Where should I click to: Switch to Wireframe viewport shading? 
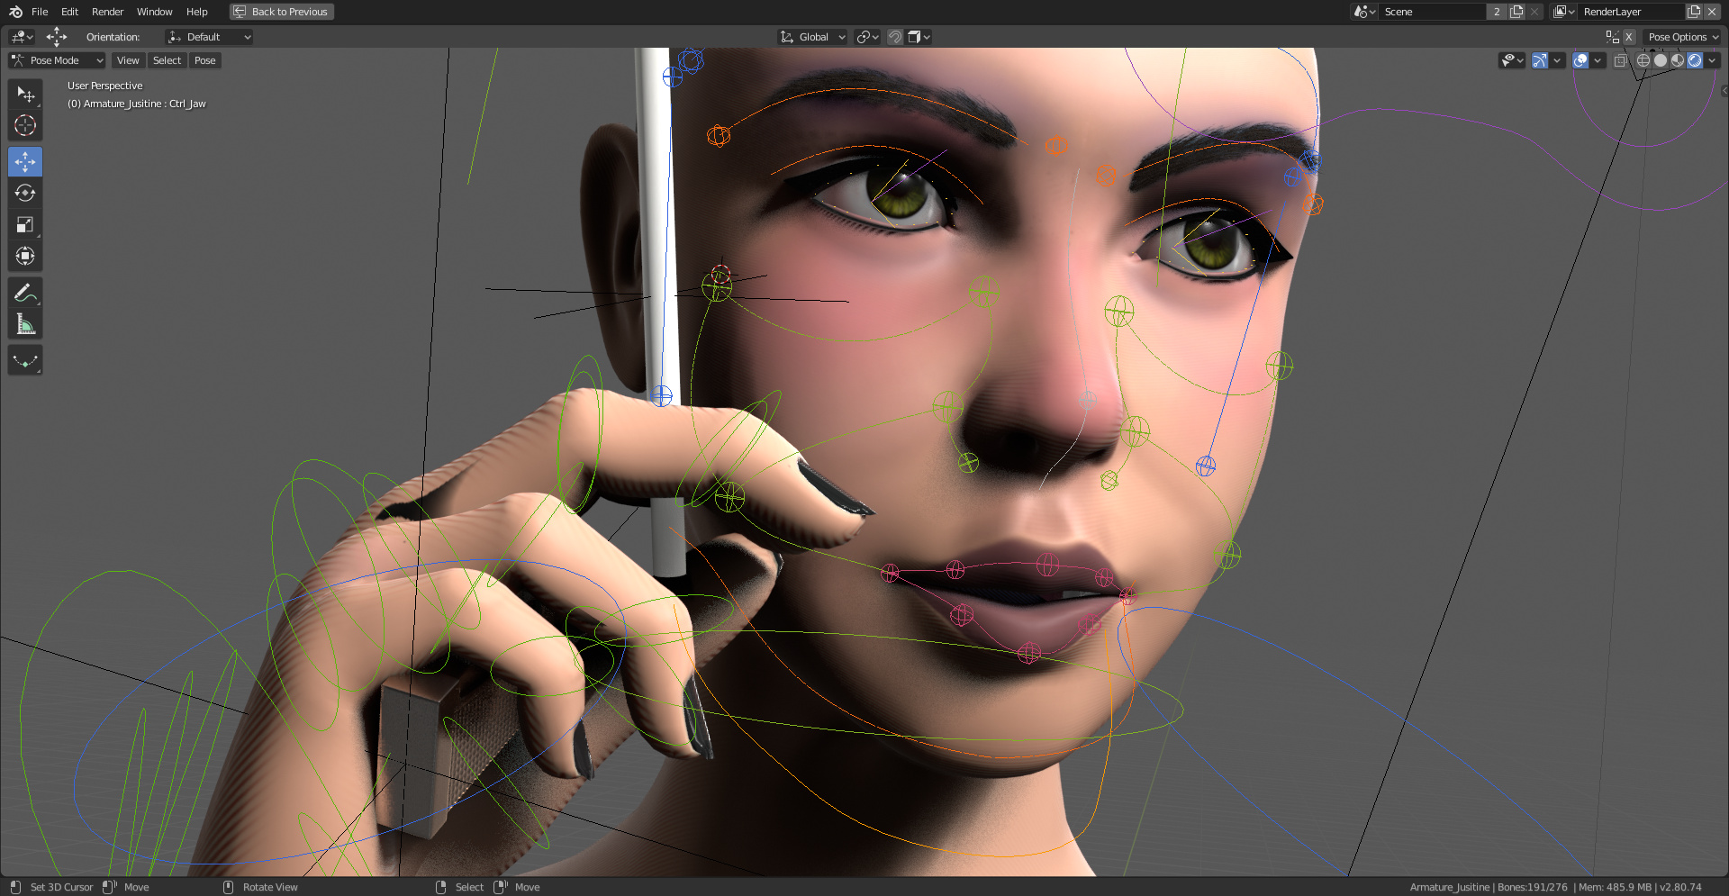1643,60
